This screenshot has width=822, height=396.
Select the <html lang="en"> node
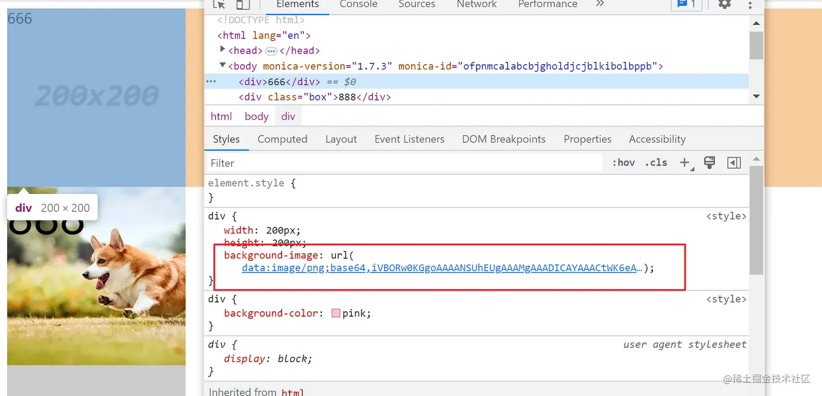pos(264,35)
